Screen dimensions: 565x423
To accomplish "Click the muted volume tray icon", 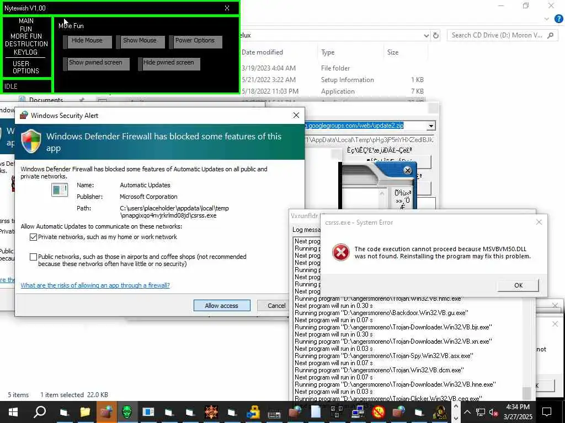I will pos(493,412).
